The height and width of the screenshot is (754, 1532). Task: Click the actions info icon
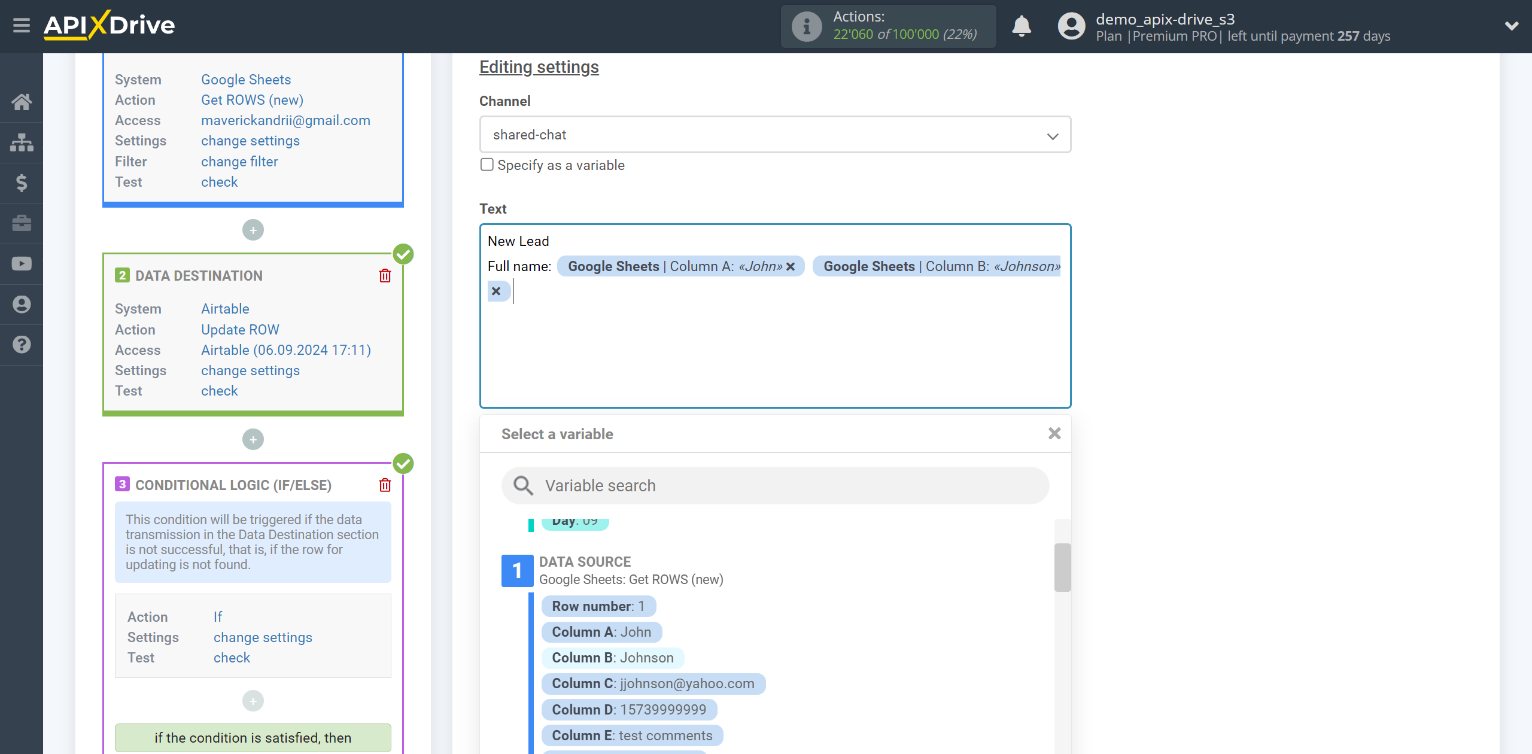pyautogui.click(x=807, y=26)
